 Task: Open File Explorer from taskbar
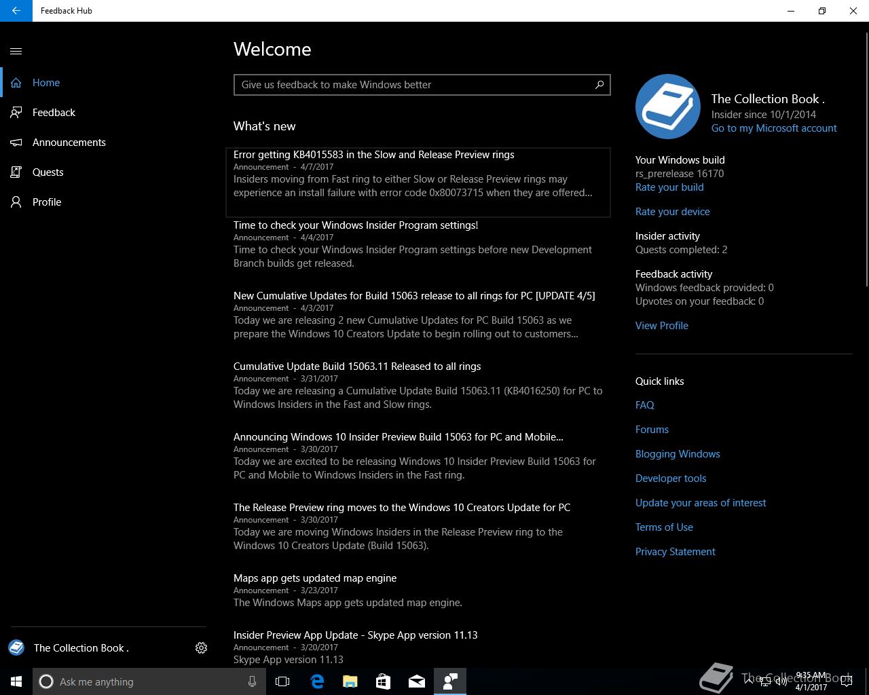[350, 681]
